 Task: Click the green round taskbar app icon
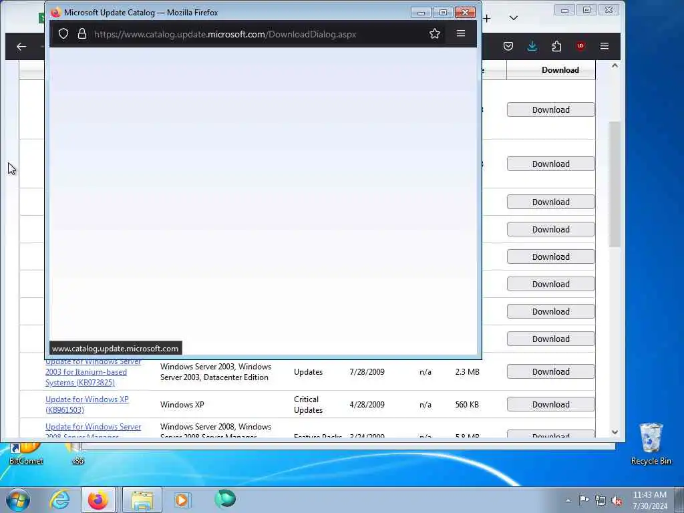point(225,499)
